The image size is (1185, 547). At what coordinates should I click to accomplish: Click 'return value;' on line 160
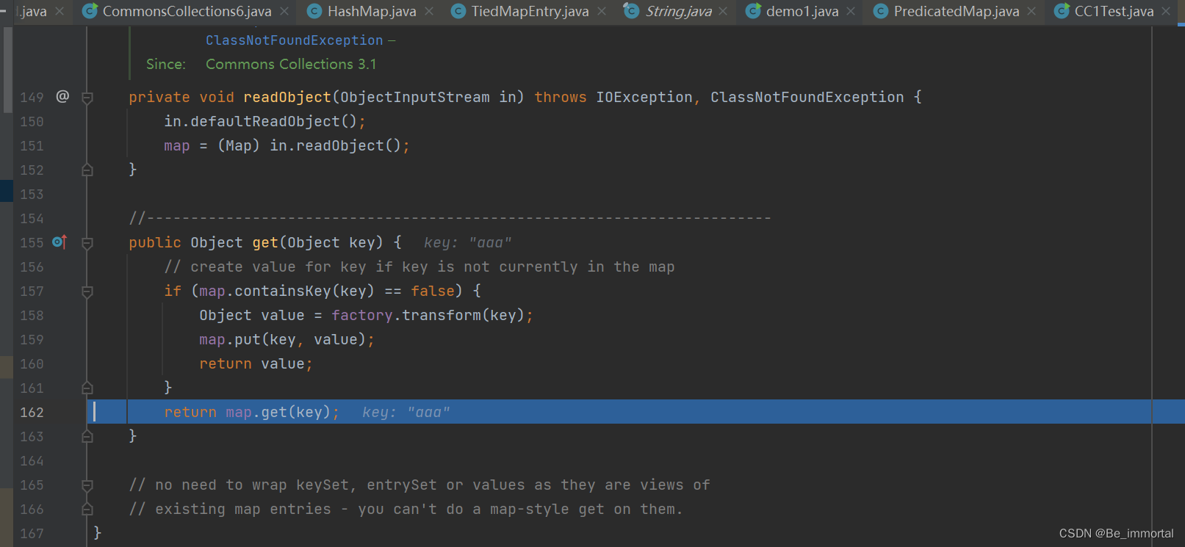point(256,363)
